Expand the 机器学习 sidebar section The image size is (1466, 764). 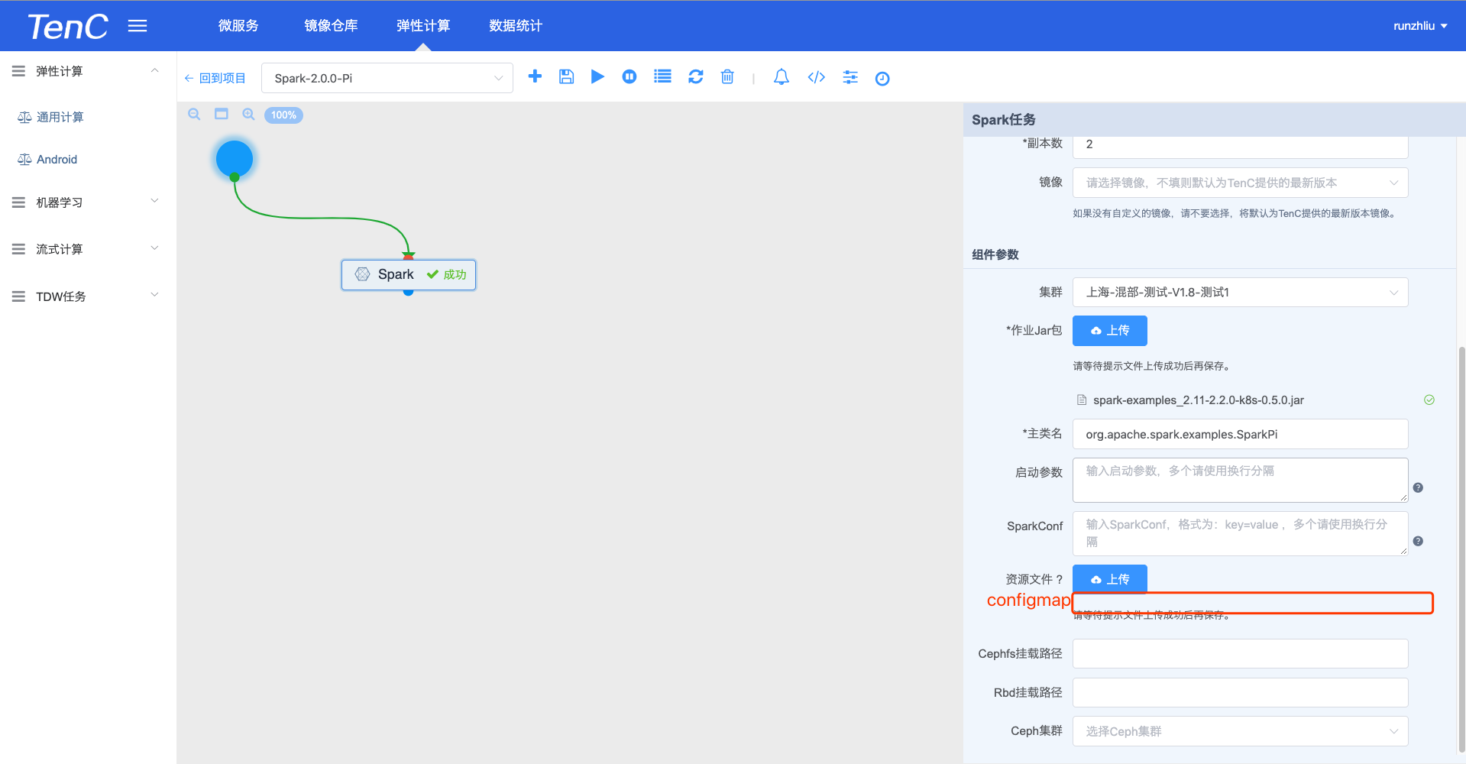(84, 202)
